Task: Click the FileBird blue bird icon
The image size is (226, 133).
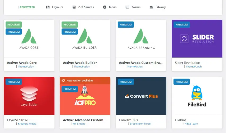Action: tap(197, 92)
